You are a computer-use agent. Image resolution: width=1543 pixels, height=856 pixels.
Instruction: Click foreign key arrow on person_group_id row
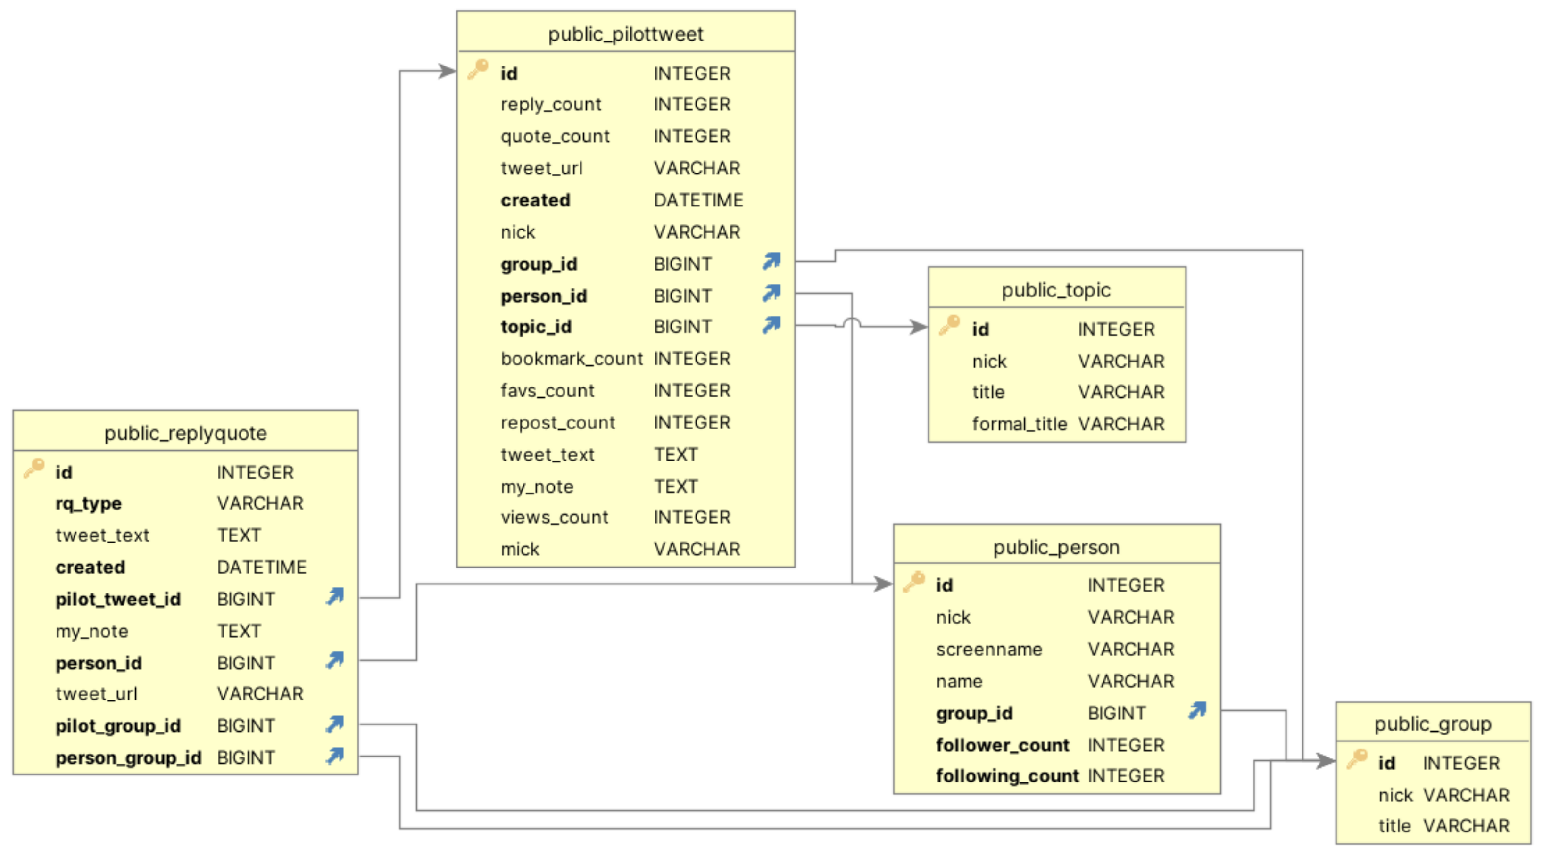point(335,756)
